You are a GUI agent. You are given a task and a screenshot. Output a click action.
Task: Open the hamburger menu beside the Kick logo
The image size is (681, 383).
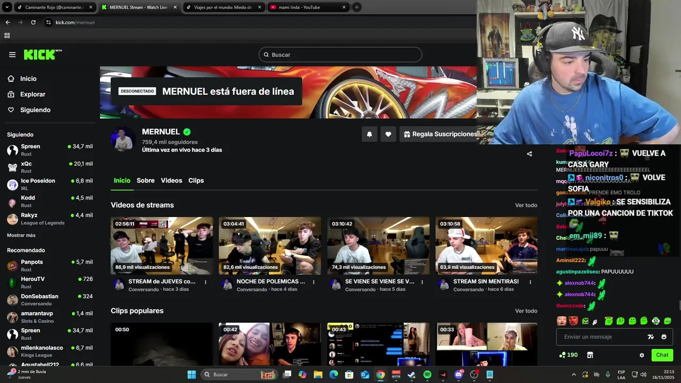(x=12, y=54)
